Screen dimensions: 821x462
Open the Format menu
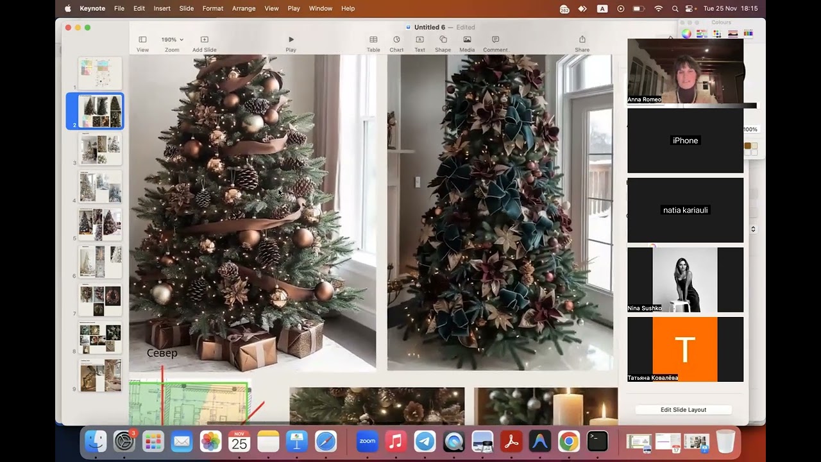(x=213, y=8)
